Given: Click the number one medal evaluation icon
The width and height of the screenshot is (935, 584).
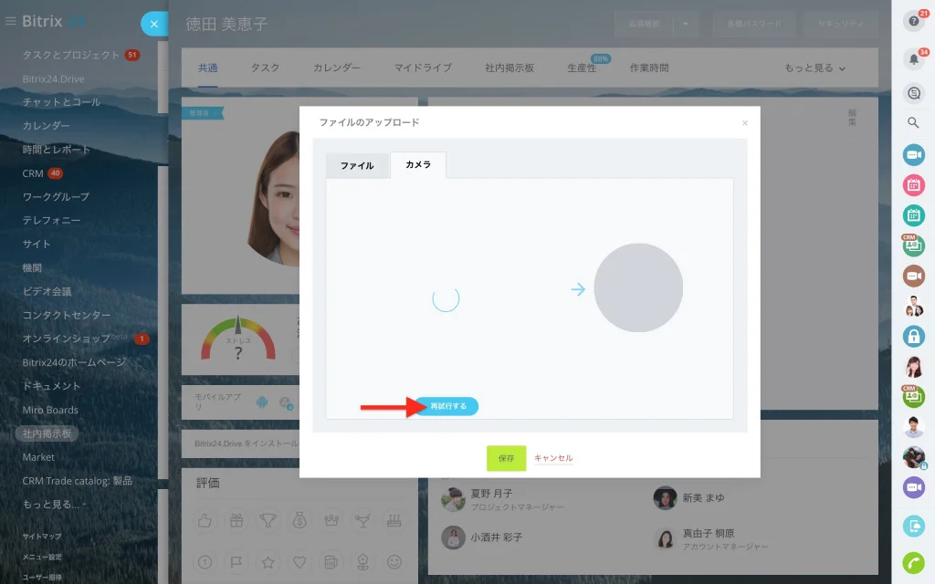Looking at the screenshot, I should coord(205,562).
